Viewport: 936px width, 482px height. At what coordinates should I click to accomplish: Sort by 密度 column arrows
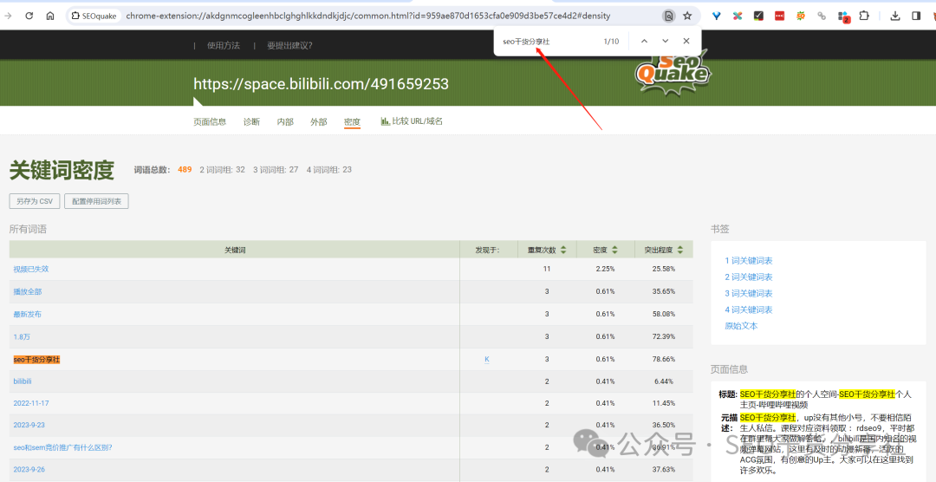coord(614,250)
